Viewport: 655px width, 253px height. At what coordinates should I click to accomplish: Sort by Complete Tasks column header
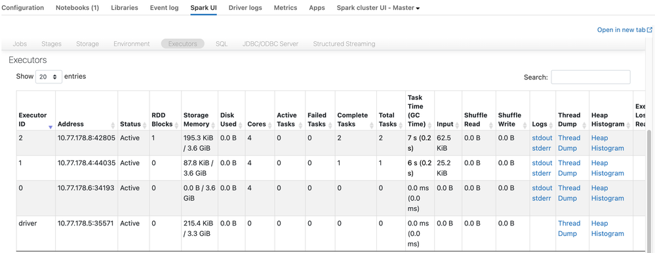355,111
